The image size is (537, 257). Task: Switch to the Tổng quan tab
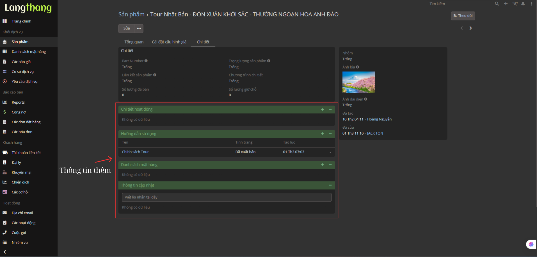pyautogui.click(x=134, y=42)
